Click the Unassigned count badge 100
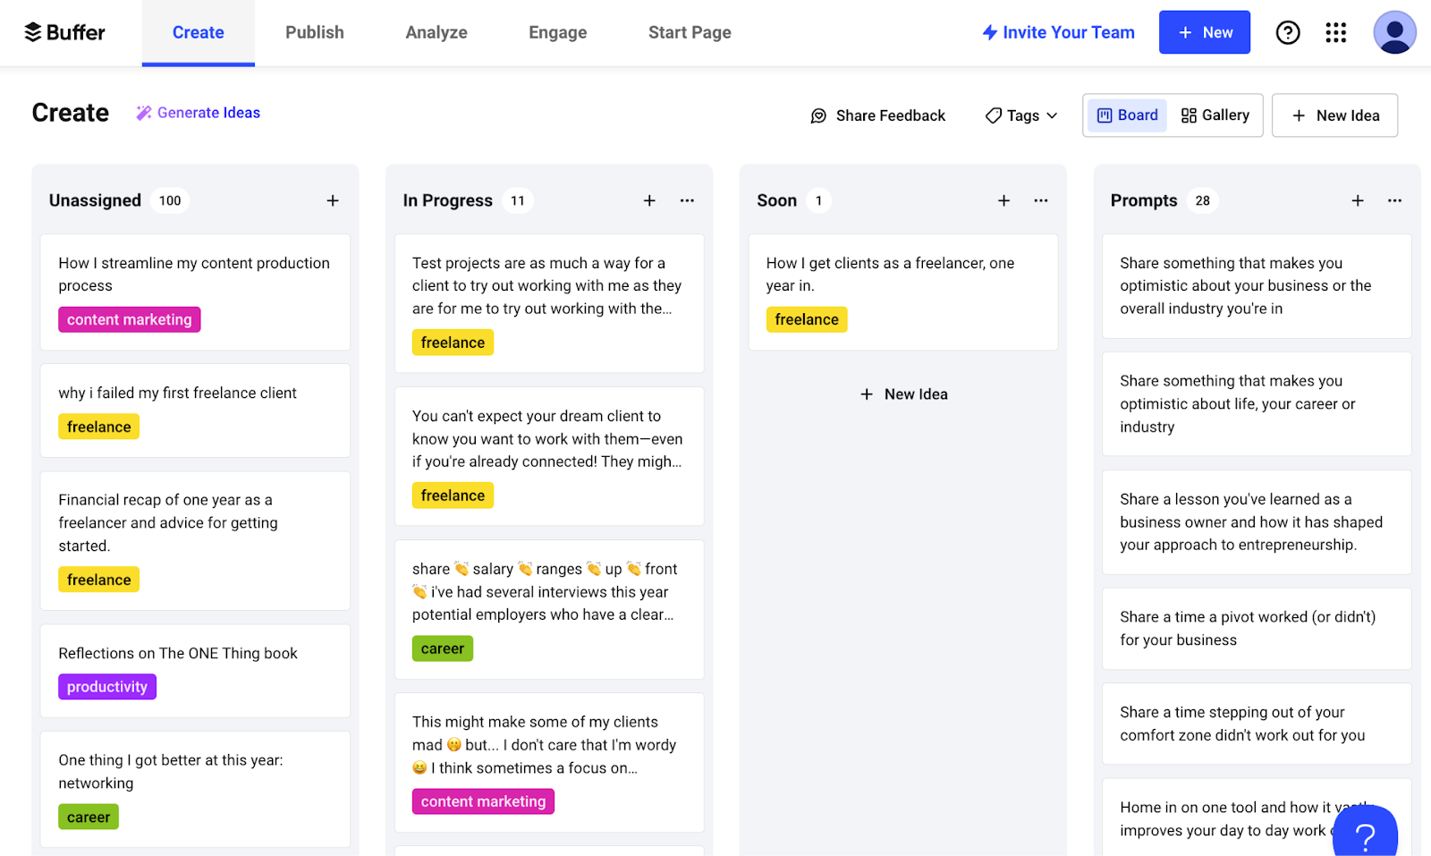This screenshot has width=1431, height=856. coord(170,200)
